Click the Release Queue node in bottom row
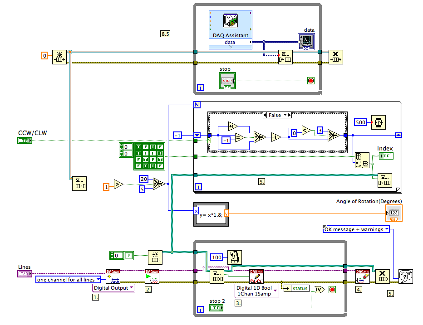 pyautogui.click(x=382, y=276)
